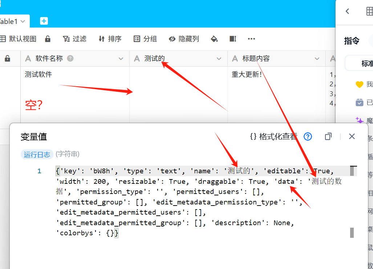This screenshot has height=269, width=373.
Task: Click the row height adjustment icon
Action: coord(233,39)
